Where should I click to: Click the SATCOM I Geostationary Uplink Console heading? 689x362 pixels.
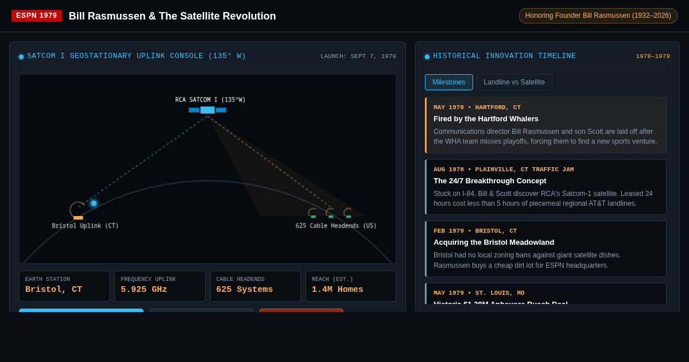(x=137, y=56)
